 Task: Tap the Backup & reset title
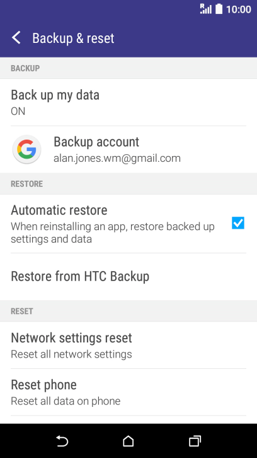click(73, 39)
